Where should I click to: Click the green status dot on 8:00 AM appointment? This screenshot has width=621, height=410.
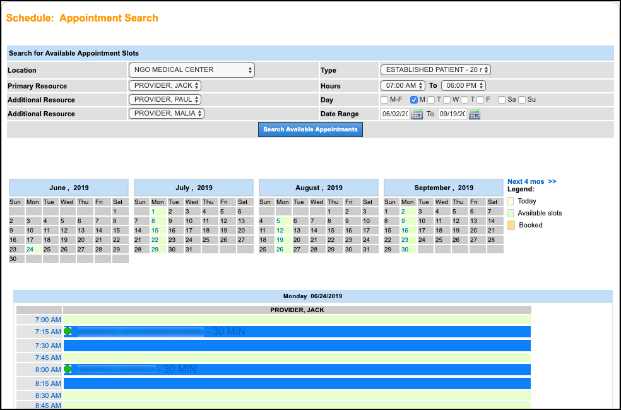(68, 369)
